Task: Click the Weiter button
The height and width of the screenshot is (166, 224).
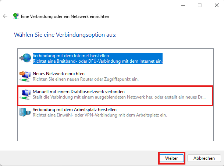Action: [171, 158]
